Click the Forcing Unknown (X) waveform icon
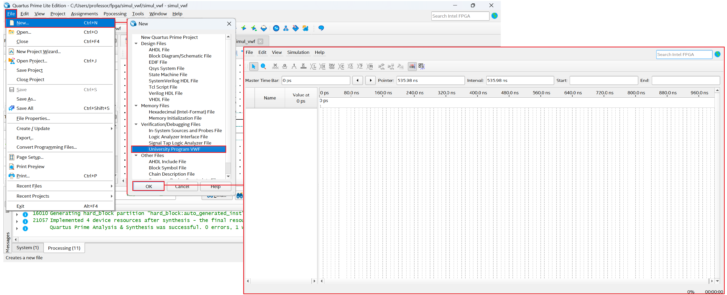727x295 pixels. (275, 66)
